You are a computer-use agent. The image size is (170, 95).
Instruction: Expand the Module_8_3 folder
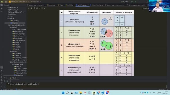tap(7, 8)
